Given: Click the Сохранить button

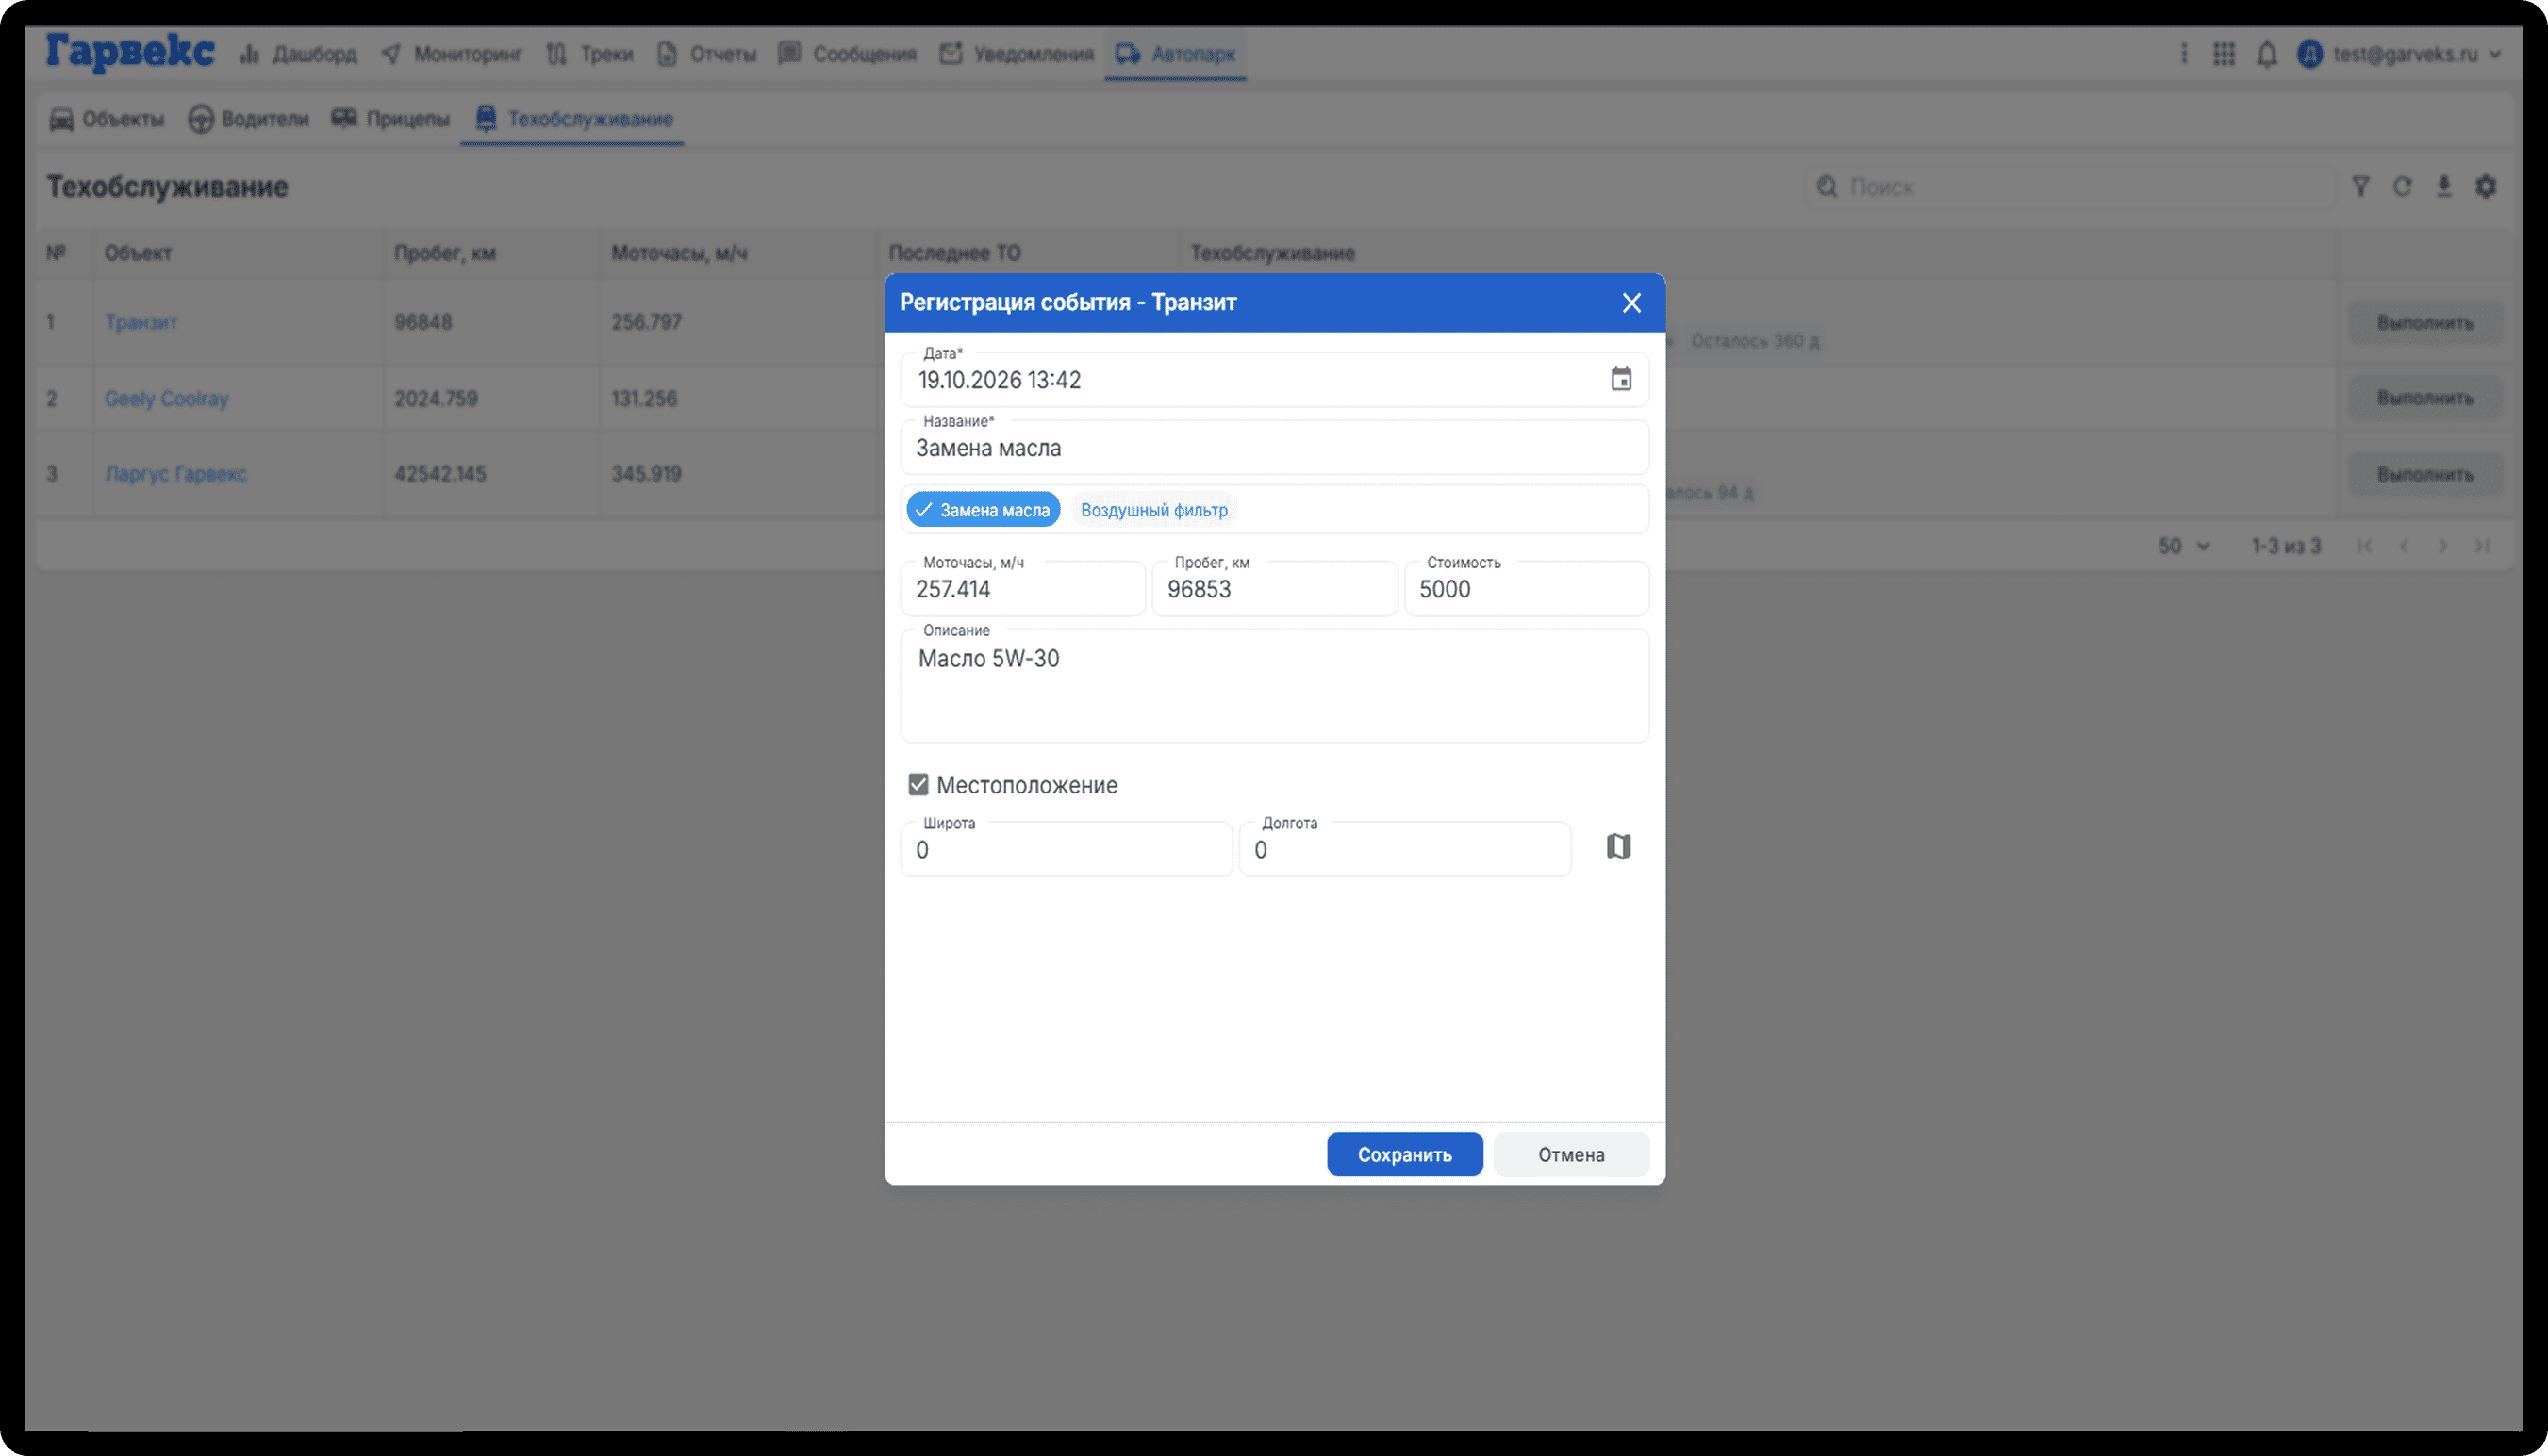Looking at the screenshot, I should [x=1404, y=1154].
